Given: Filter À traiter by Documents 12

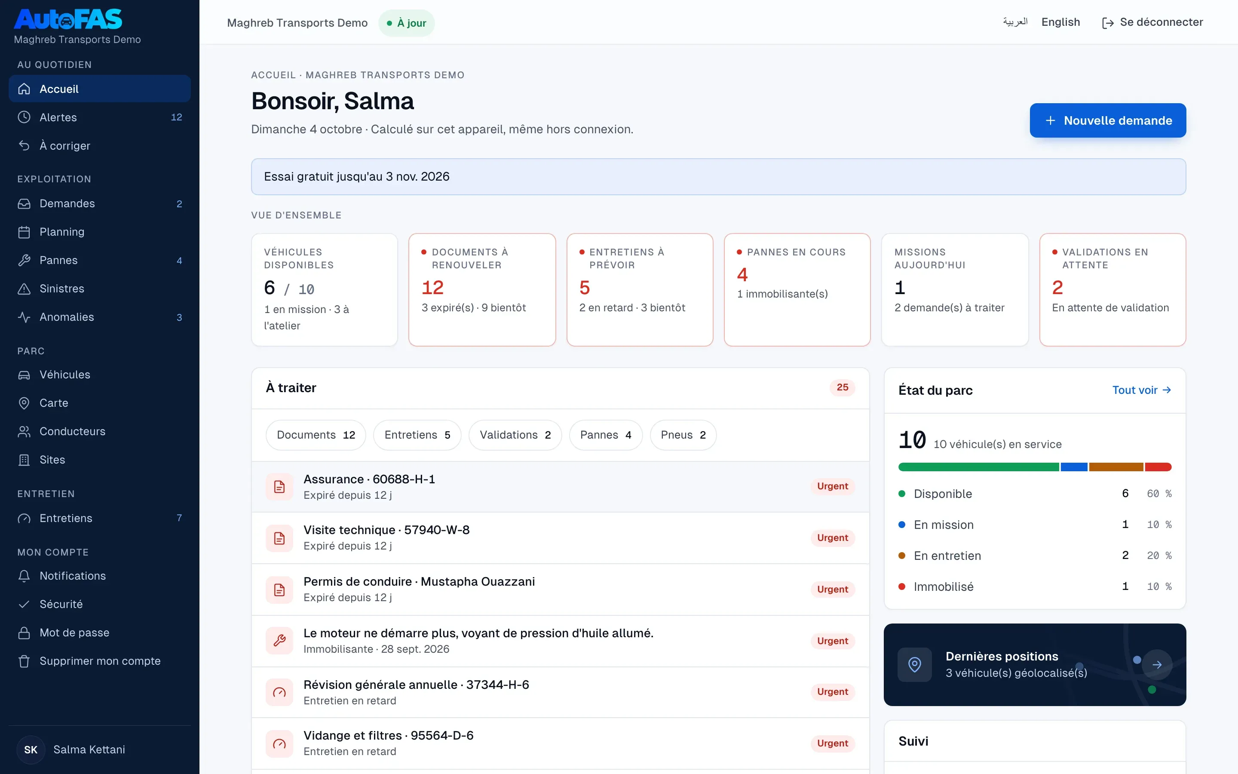Looking at the screenshot, I should point(316,435).
